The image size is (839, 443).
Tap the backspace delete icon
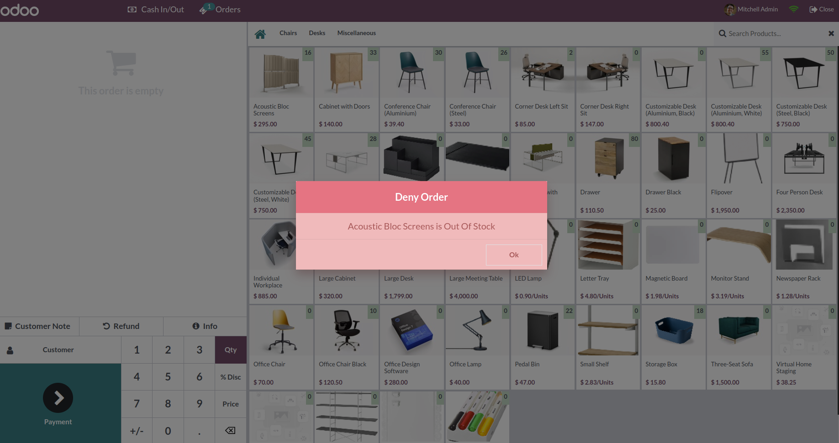(231, 431)
